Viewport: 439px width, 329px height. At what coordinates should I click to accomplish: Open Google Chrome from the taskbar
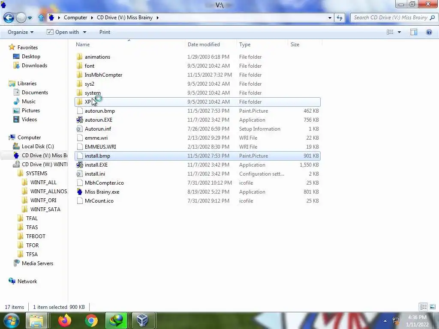click(x=91, y=320)
